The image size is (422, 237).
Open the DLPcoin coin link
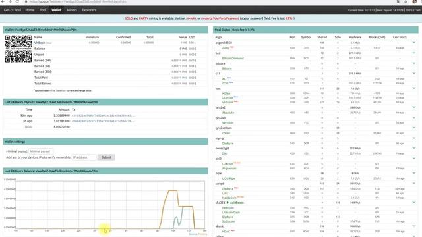pos(227,98)
